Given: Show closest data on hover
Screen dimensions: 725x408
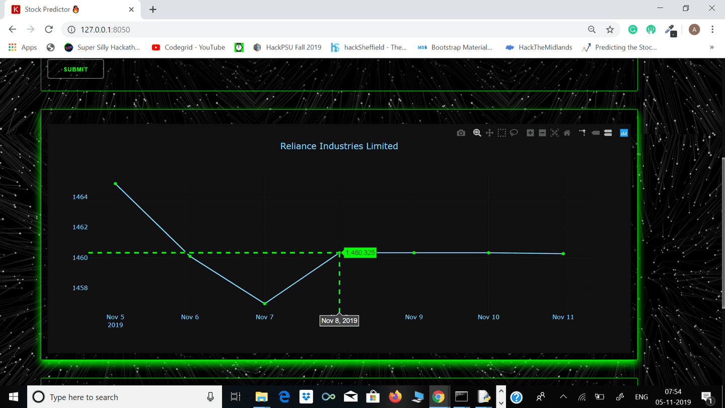Looking at the screenshot, I should click(x=596, y=133).
